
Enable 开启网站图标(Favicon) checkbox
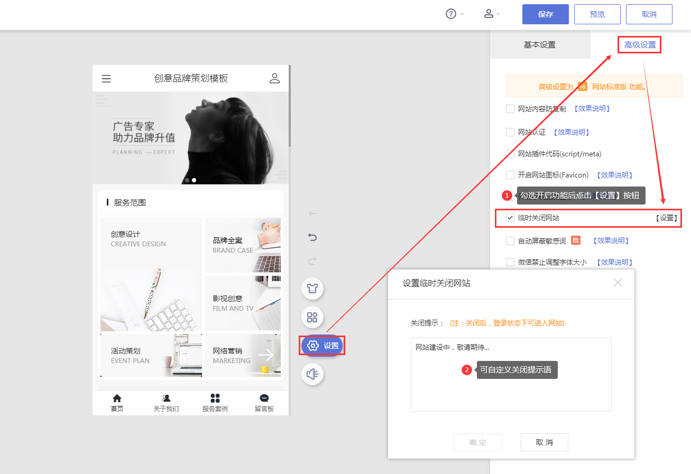[510, 175]
